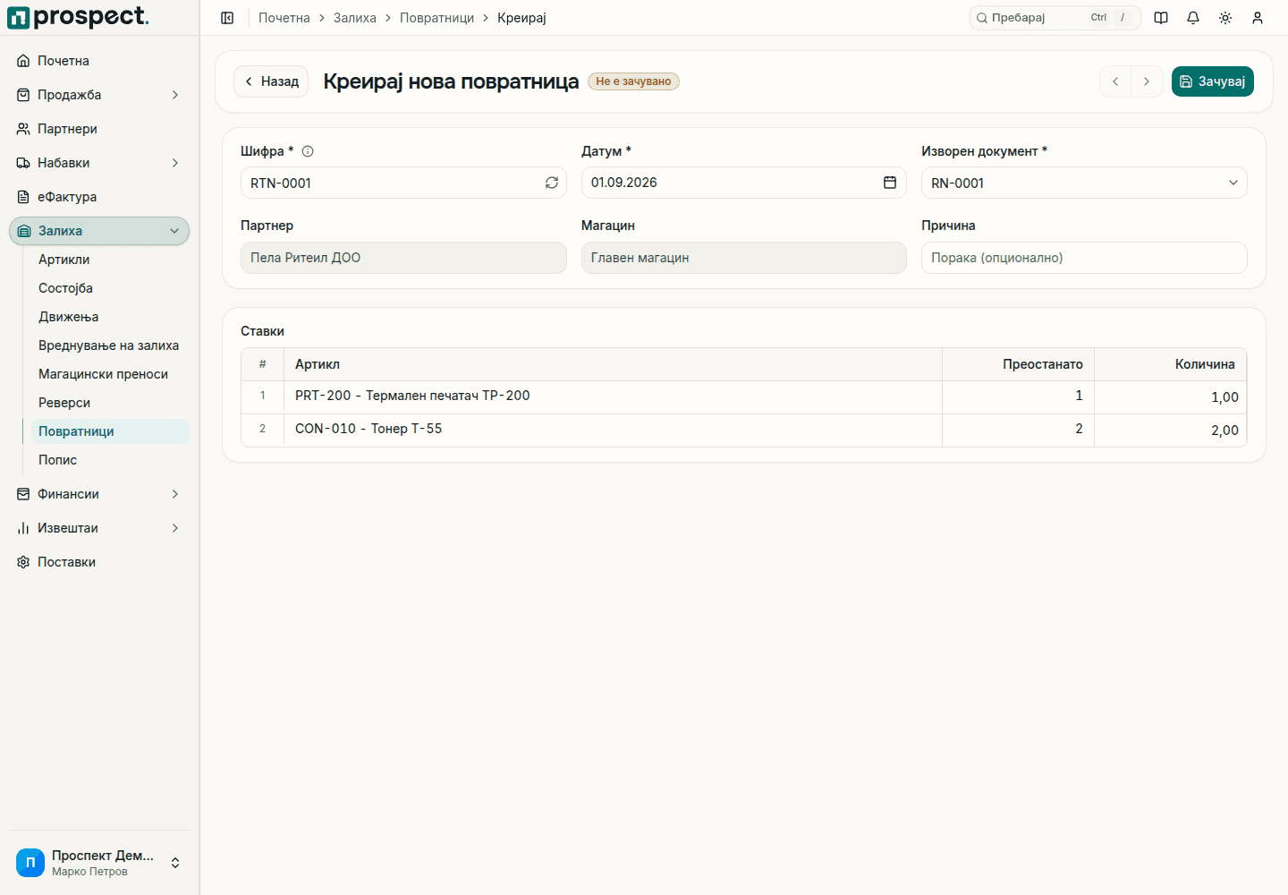The image size is (1288, 895).
Task: Expand the Набавки menu
Action: tap(99, 163)
